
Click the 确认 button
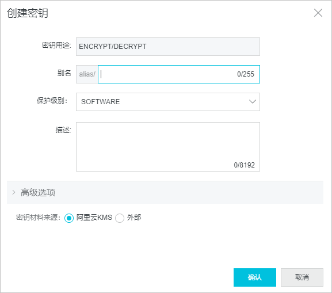pyautogui.click(x=255, y=277)
